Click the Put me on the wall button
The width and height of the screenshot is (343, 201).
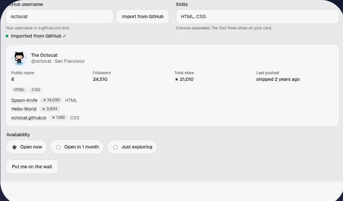click(x=32, y=167)
